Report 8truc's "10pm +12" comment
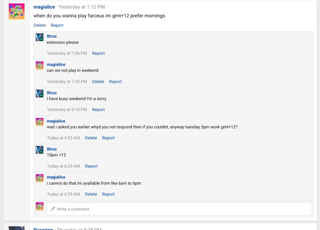The width and height of the screenshot is (320, 230). 91,166
